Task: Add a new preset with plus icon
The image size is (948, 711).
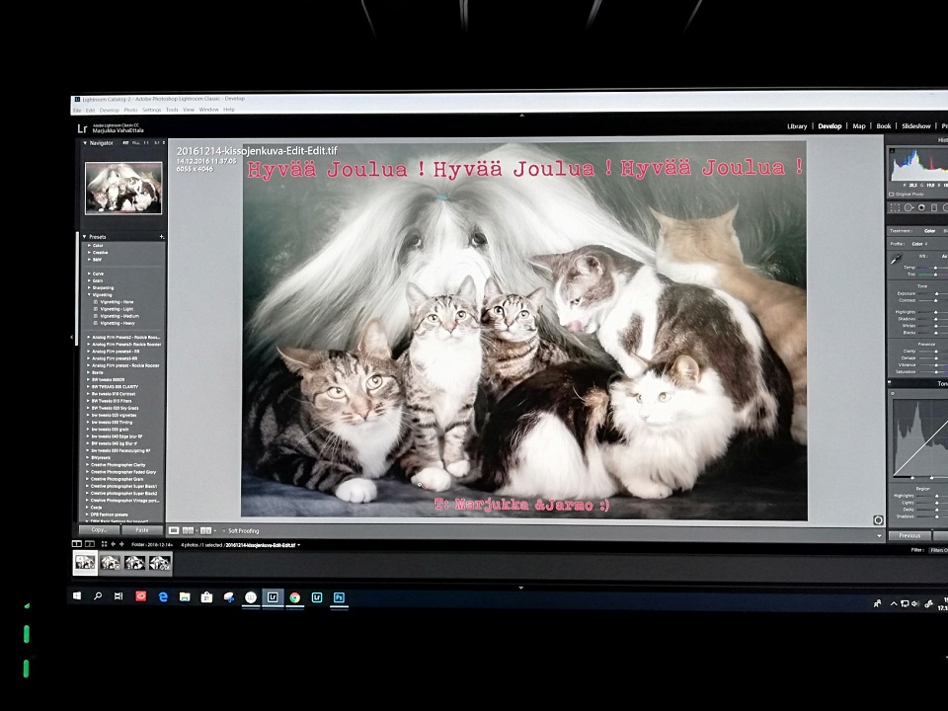Action: coord(161,236)
